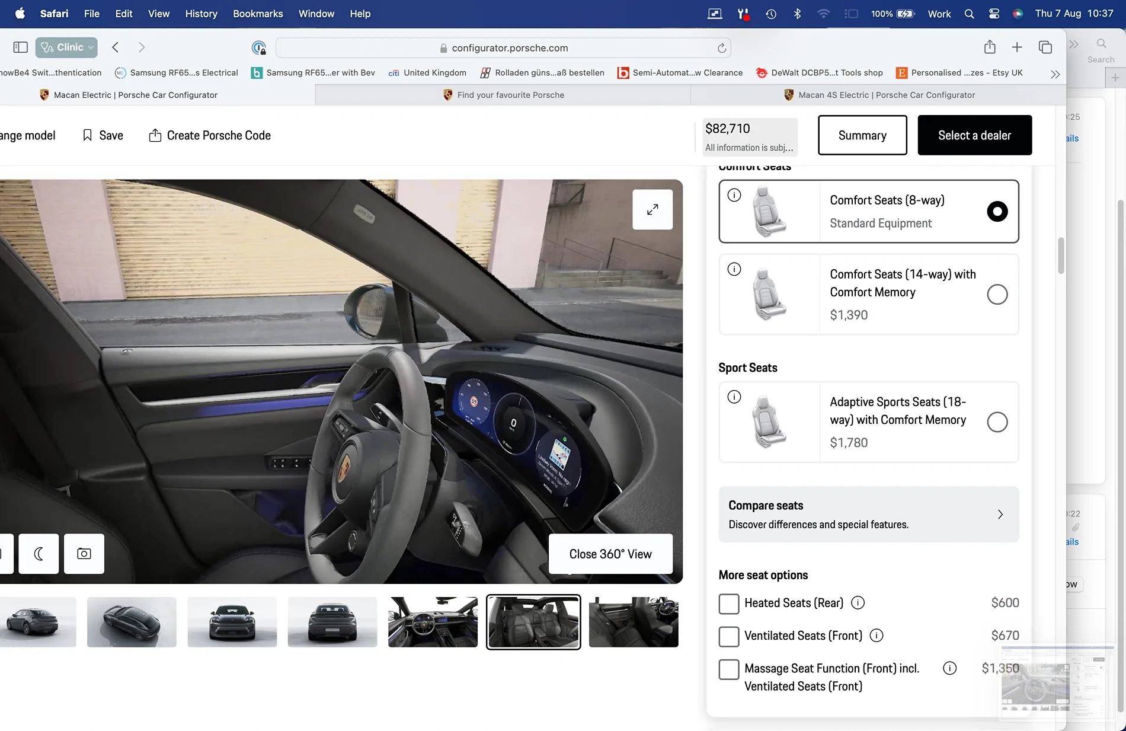The height and width of the screenshot is (731, 1126).
Task: Select Comfort Seats (14-way) with Comfort Memory
Action: [998, 294]
